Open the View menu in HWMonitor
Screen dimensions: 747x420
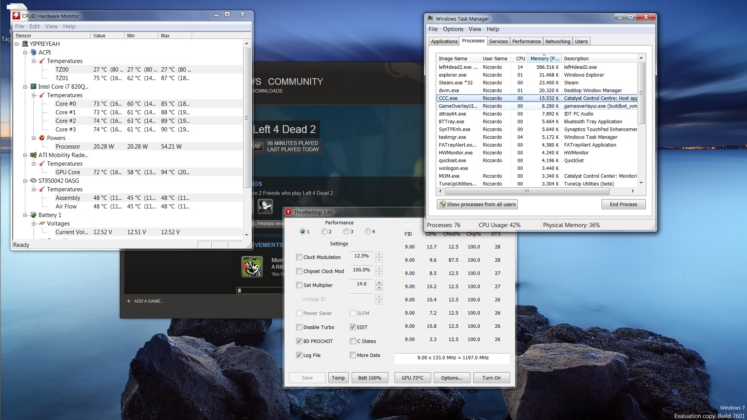point(51,26)
